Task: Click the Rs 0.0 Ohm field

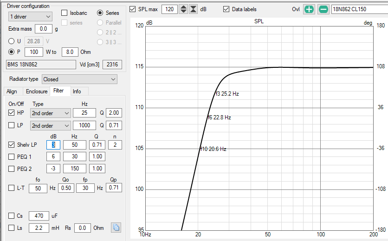Action: click(x=83, y=228)
